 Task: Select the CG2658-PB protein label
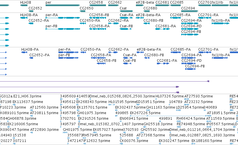107,61
